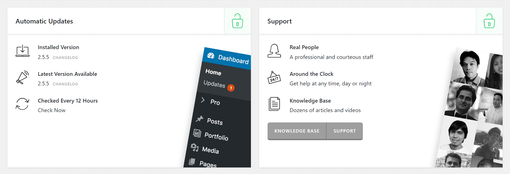Open the Installed Version changelog link
Screen dimensions: 510x174
[x=65, y=58]
